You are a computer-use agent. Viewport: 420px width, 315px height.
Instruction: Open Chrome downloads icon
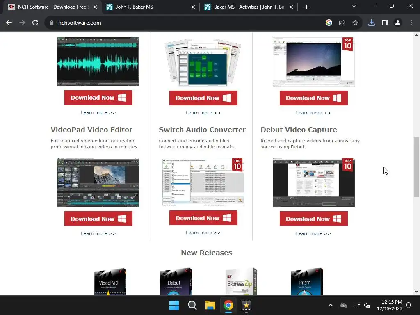pos(372,23)
